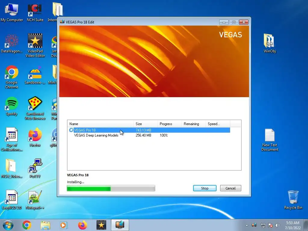Image resolution: width=308 pixels, height=231 pixels.
Task: Select WinObj folder on desktop
Action: (x=269, y=43)
